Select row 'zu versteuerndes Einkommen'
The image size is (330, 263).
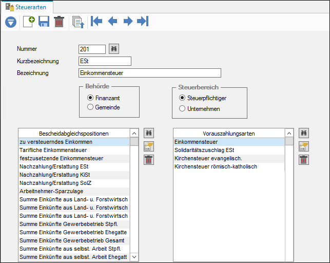pos(74,142)
